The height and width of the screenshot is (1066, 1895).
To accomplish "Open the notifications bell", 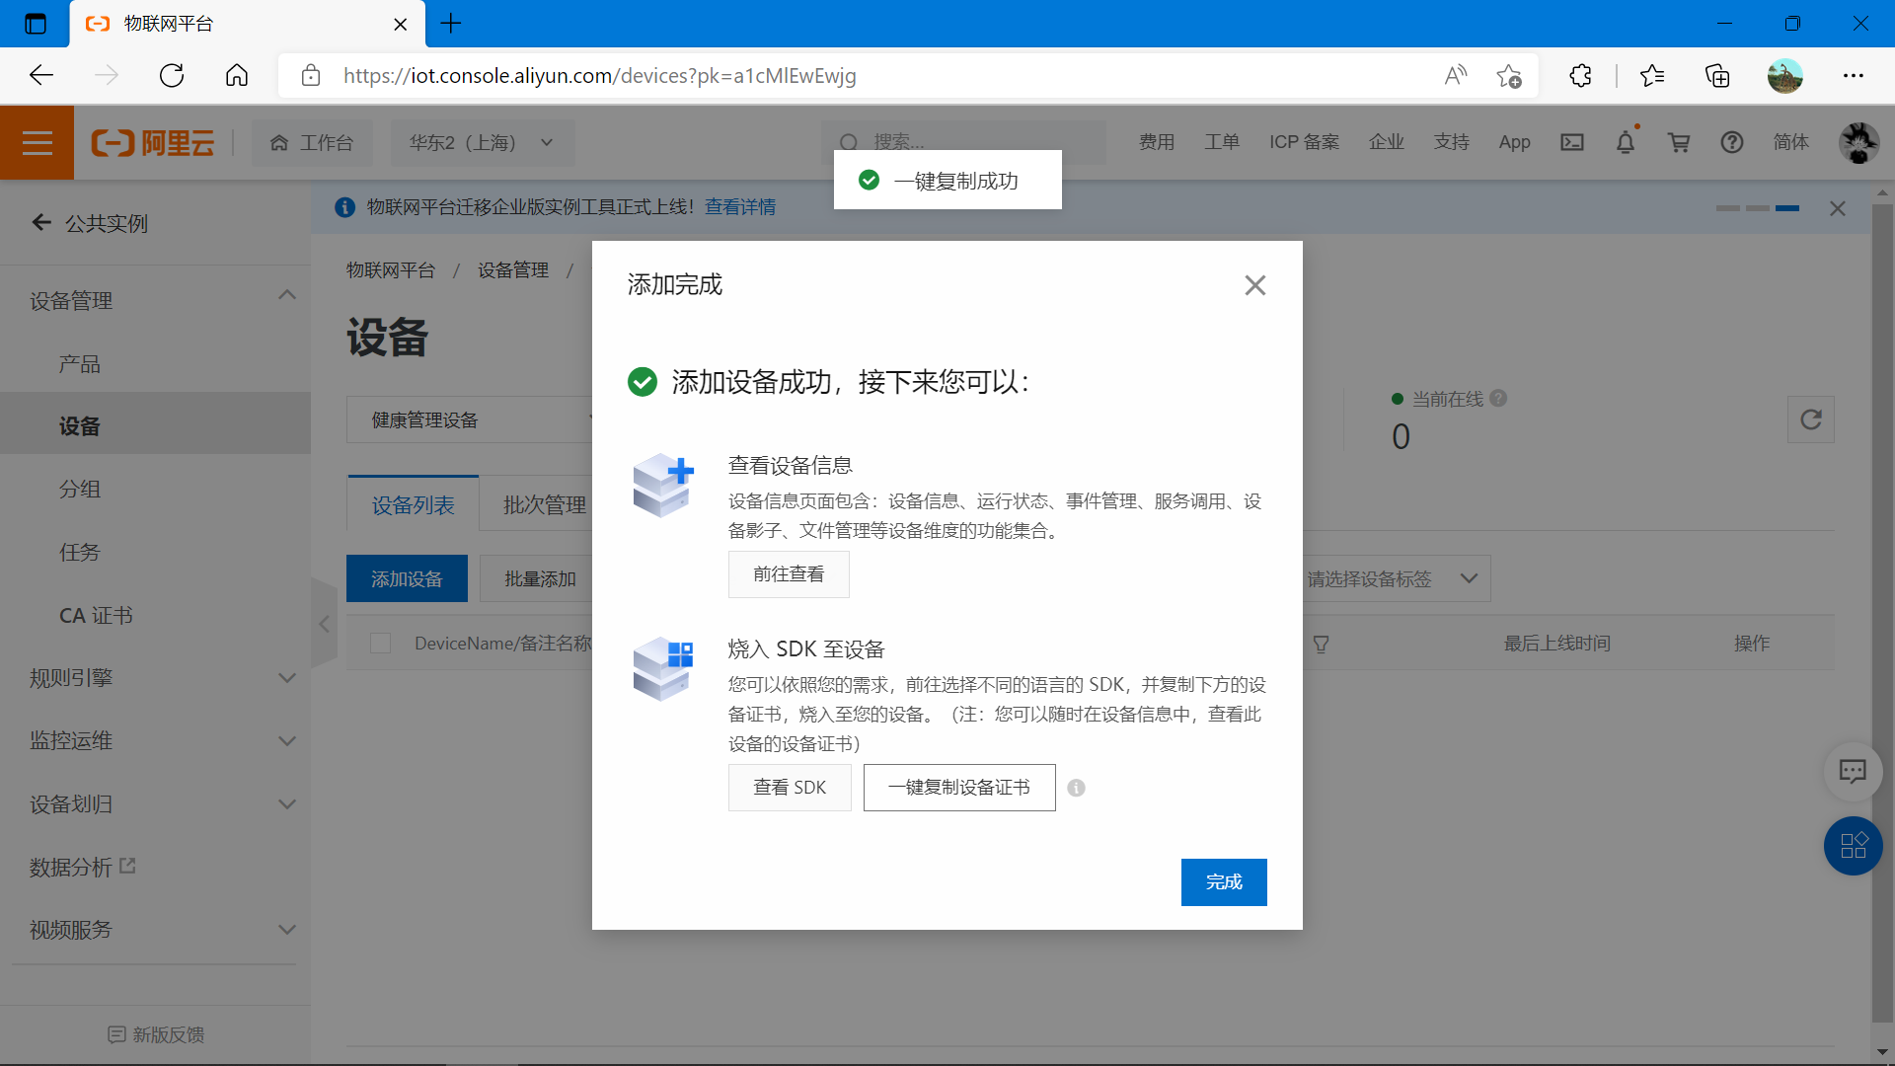I will point(1626,142).
